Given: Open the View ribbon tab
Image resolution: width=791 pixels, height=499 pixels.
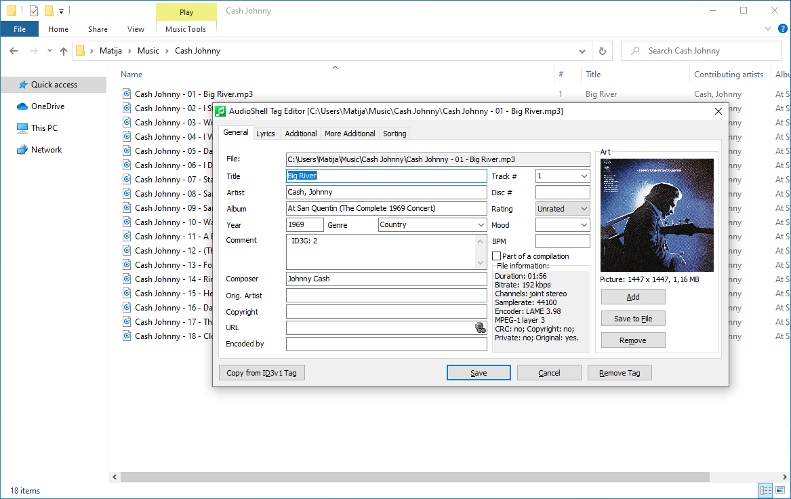Looking at the screenshot, I should click(136, 29).
